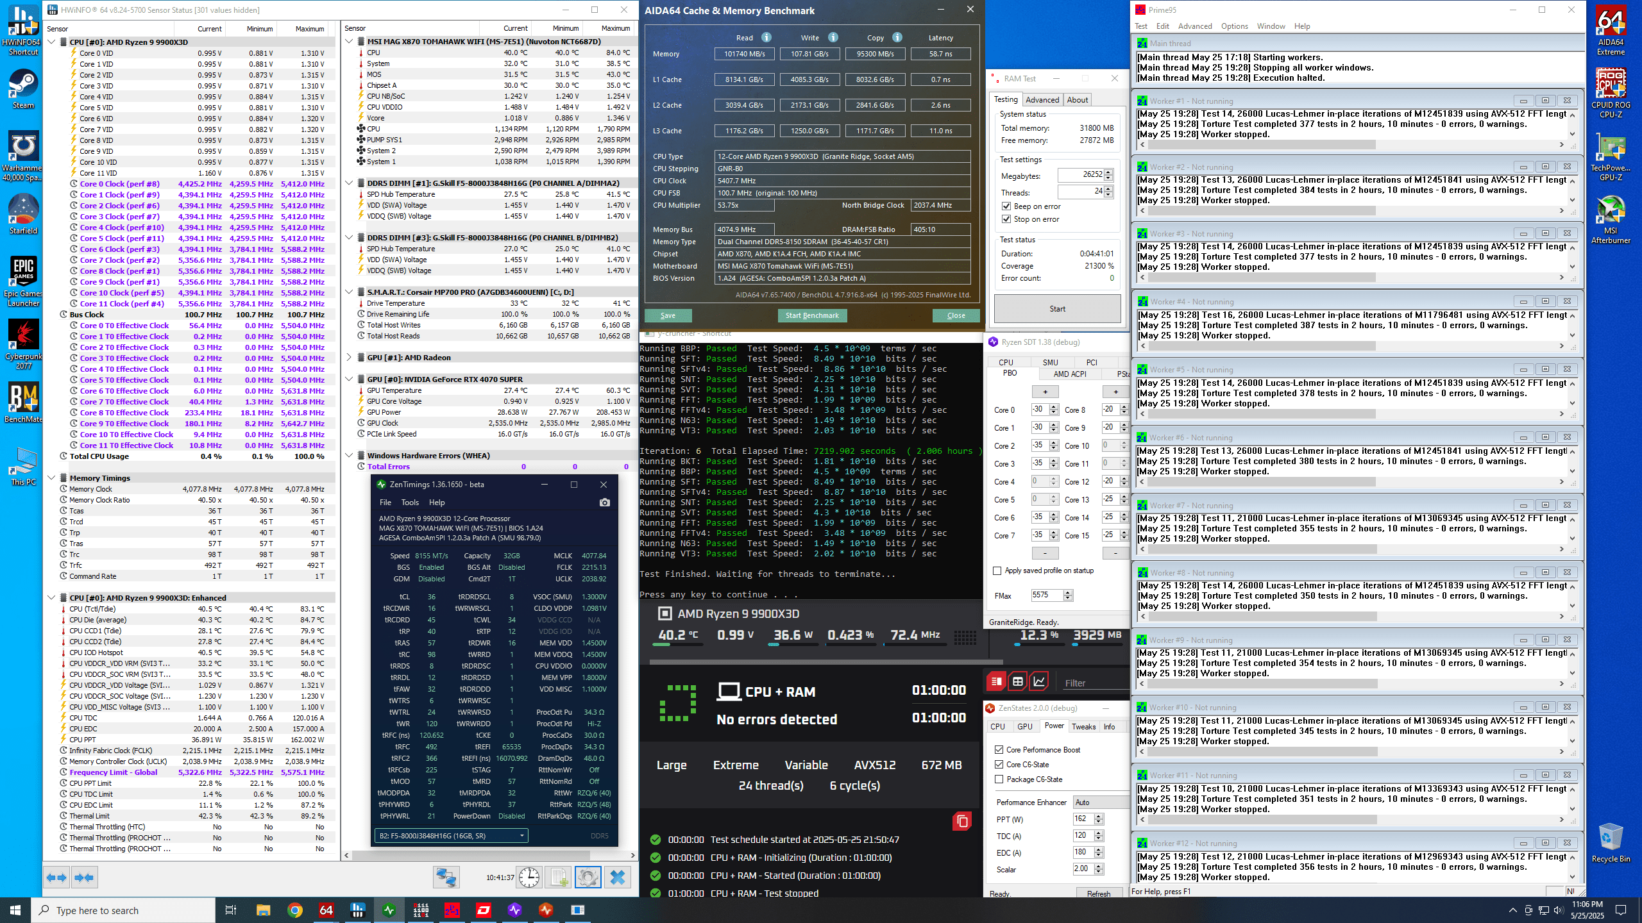Open Chrome from the taskbar
This screenshot has width=1642, height=923.
pyautogui.click(x=294, y=910)
